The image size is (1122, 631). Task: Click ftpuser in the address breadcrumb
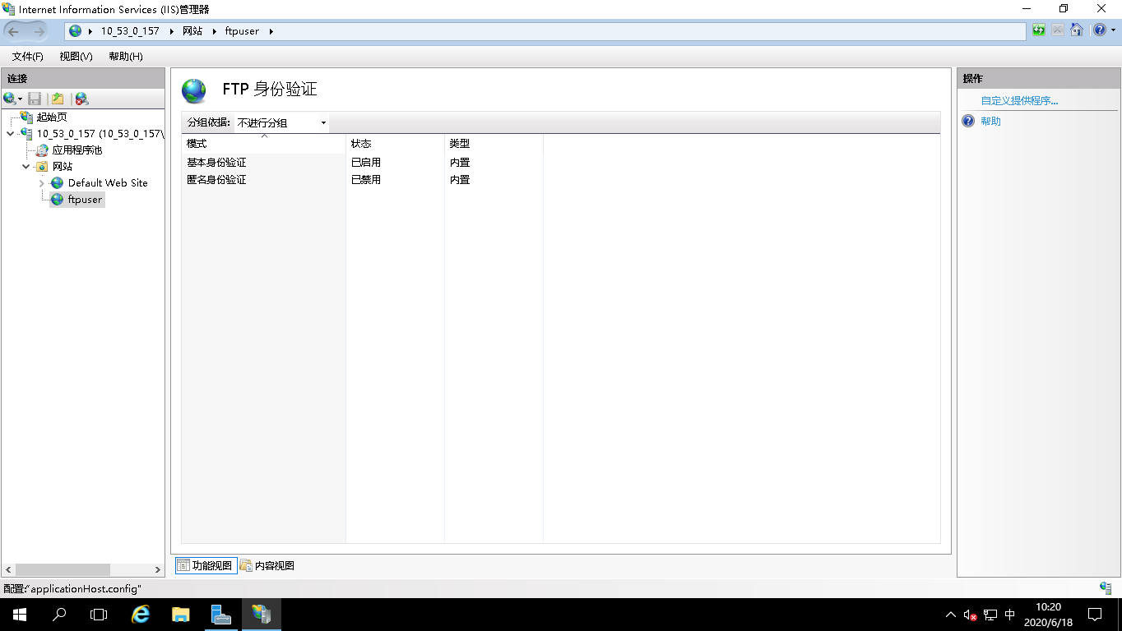(242, 31)
